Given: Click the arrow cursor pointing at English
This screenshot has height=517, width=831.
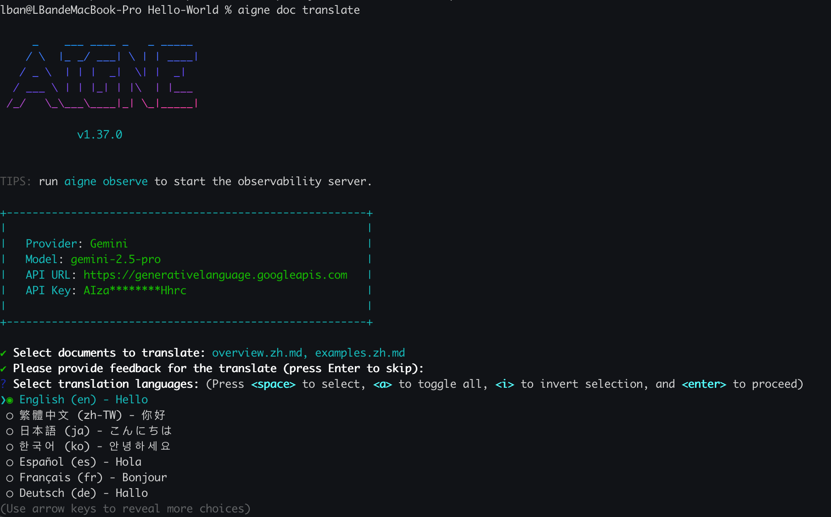Looking at the screenshot, I should coord(3,400).
